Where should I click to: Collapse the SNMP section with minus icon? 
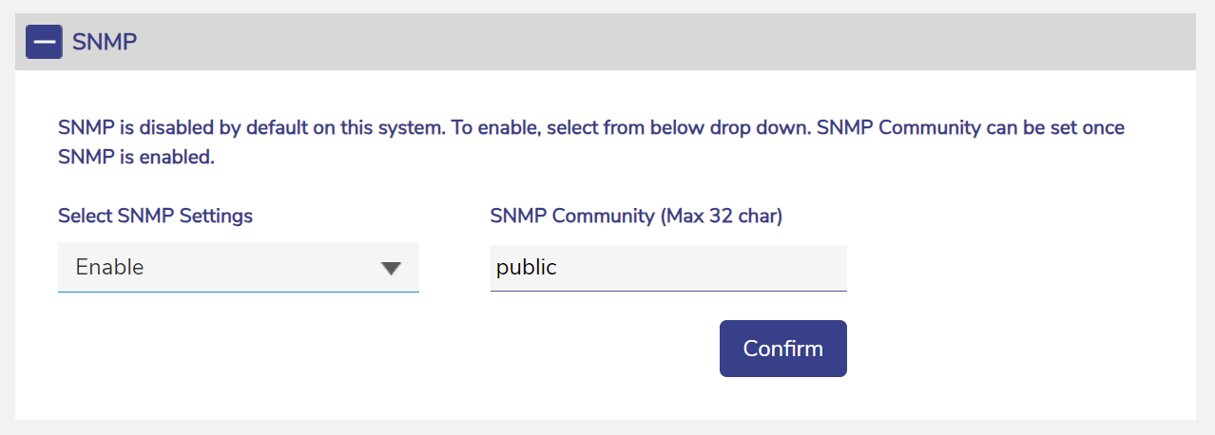point(44,42)
